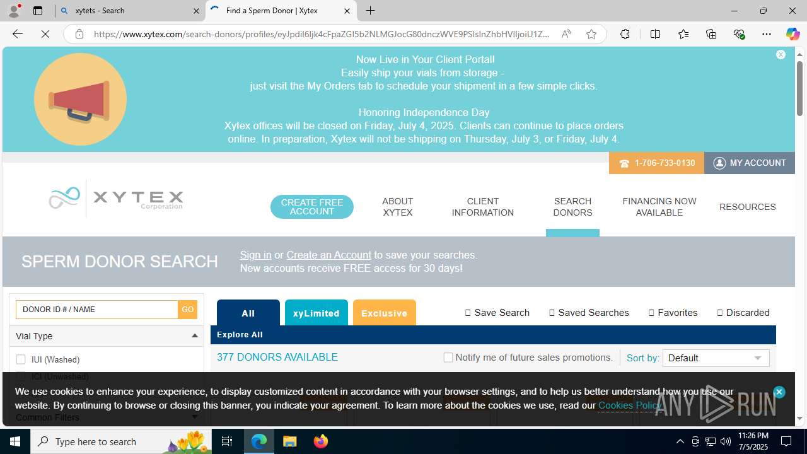The image size is (807, 454).
Task: Open Settings and more ellipsis
Action: point(767,34)
